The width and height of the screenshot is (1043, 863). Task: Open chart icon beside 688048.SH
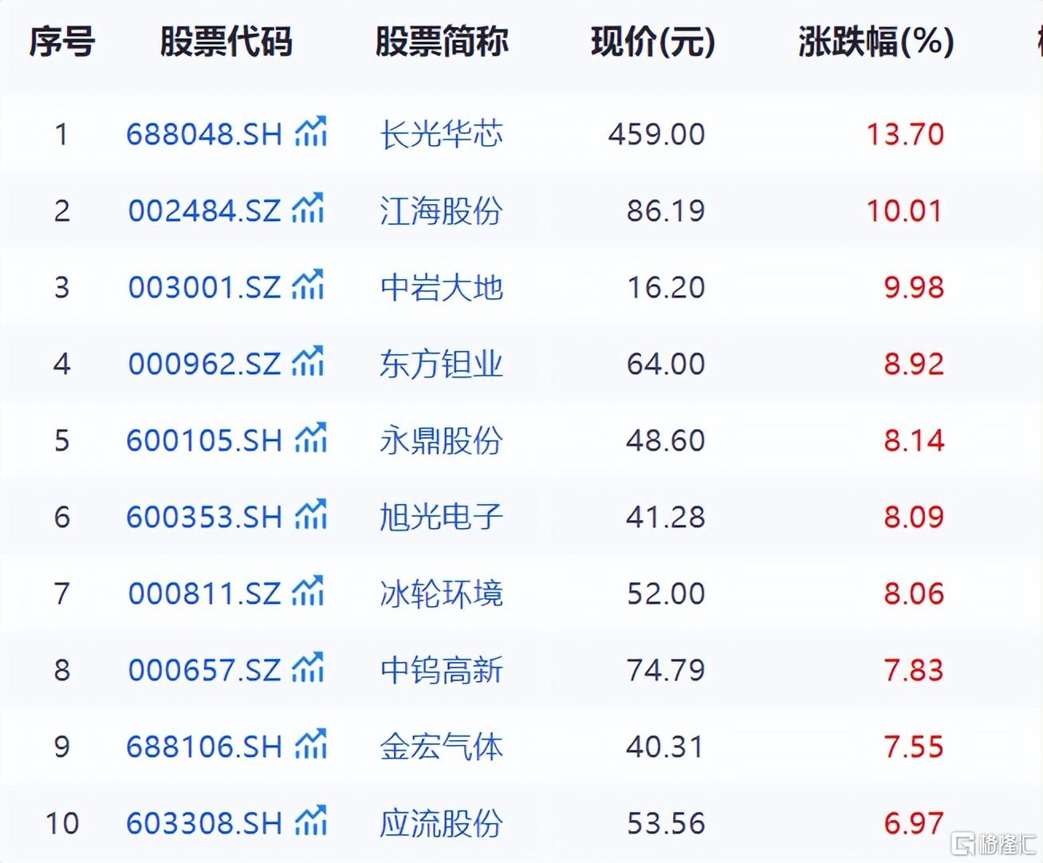click(311, 132)
